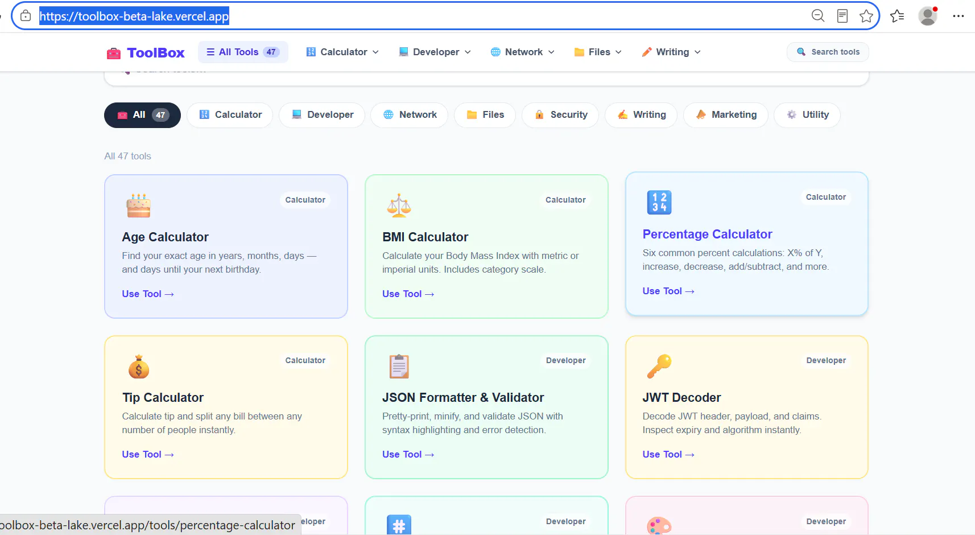Screen dimensions: 975x535
Task: Expand the Developer navigation dropdown
Action: click(x=435, y=52)
